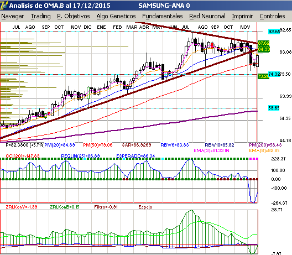
Task: Click the Filtro=-0.91 label
Action: point(106,207)
